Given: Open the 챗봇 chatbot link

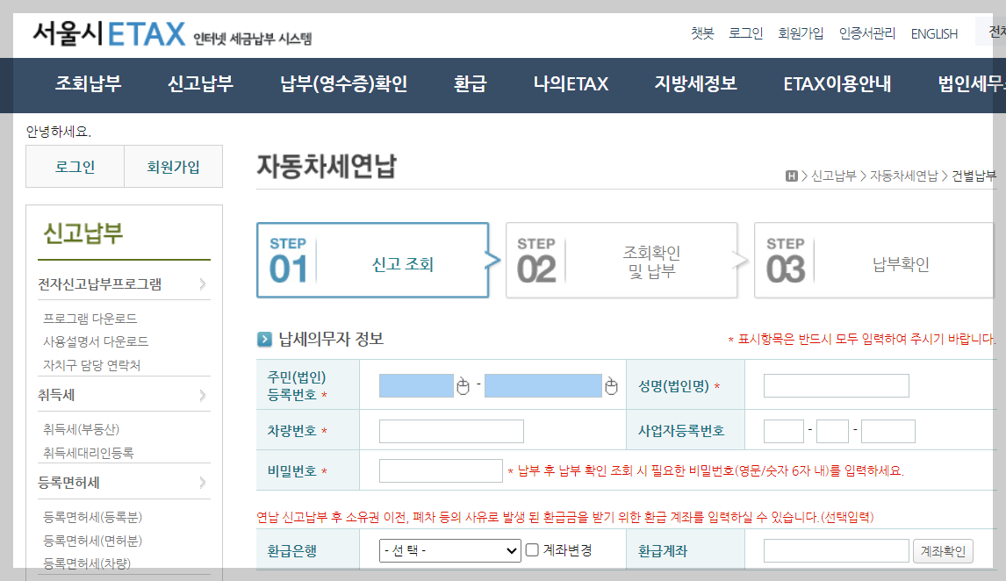Looking at the screenshot, I should point(700,33).
